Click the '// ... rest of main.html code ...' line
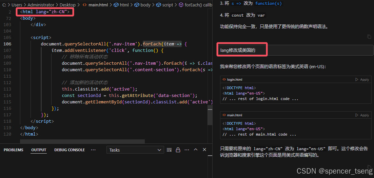 click(x=259, y=134)
